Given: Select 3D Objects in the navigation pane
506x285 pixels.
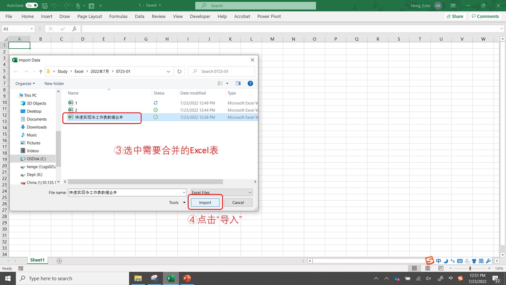Looking at the screenshot, I should coord(36,103).
